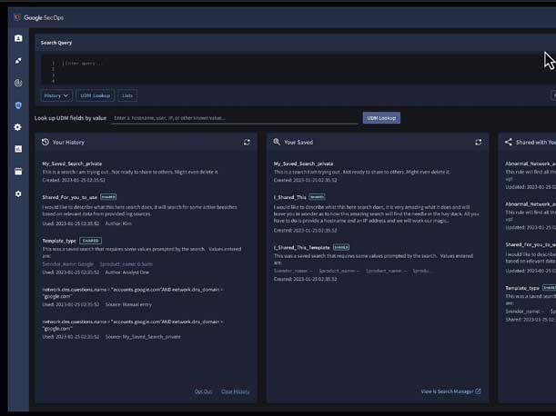The image size is (556, 416).
Task: Click the blue shield icon in sidebar
Action: 18,105
